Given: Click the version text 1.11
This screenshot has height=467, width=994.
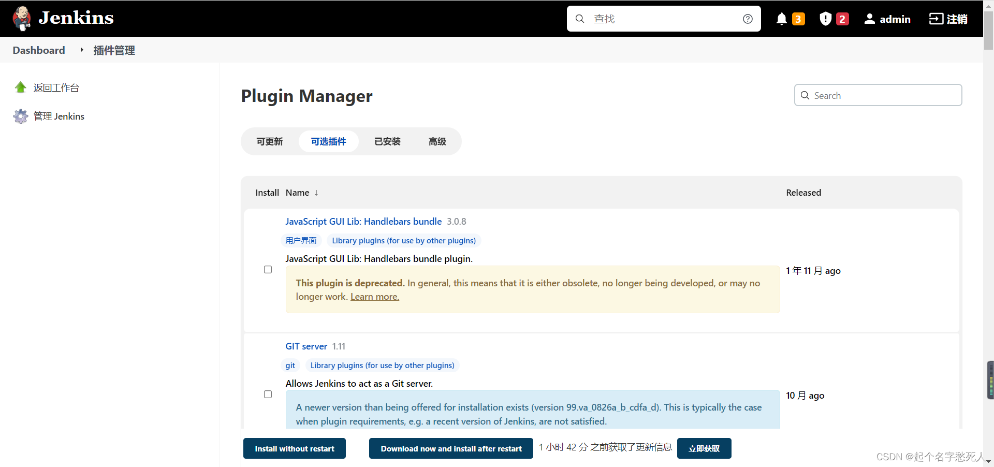Looking at the screenshot, I should tap(339, 346).
